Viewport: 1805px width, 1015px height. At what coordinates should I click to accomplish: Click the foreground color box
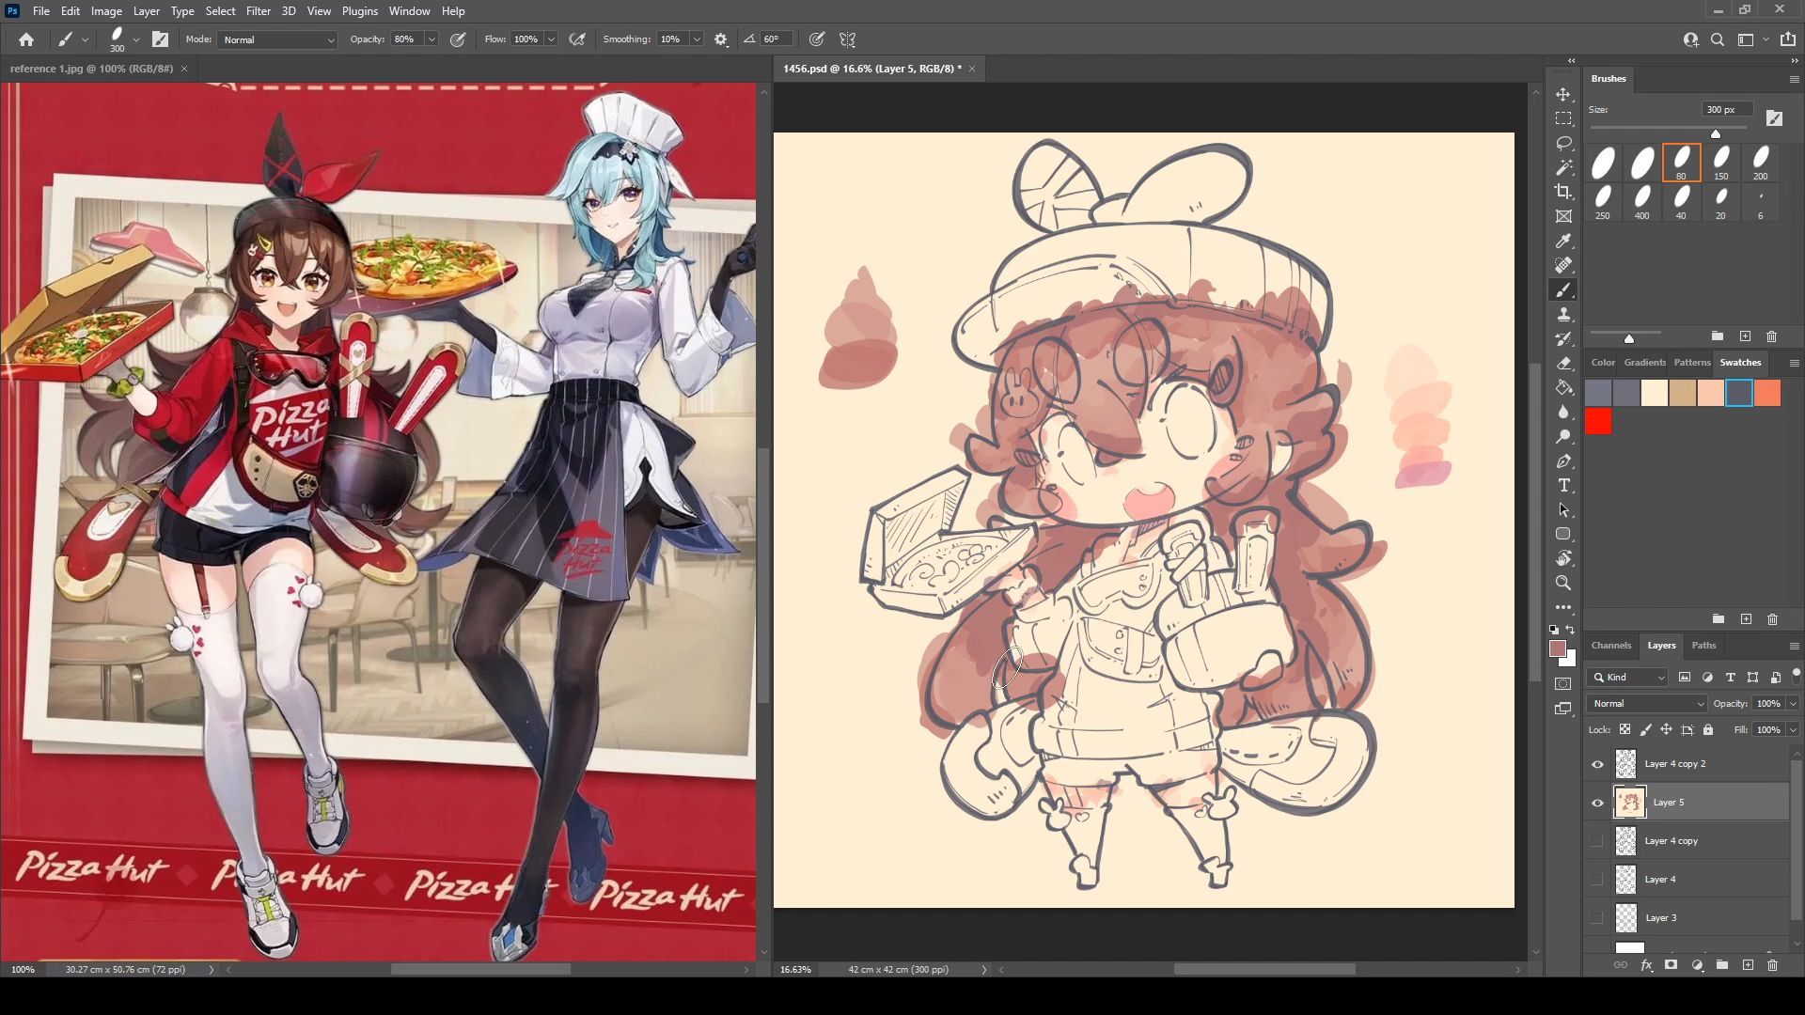[x=1558, y=649]
